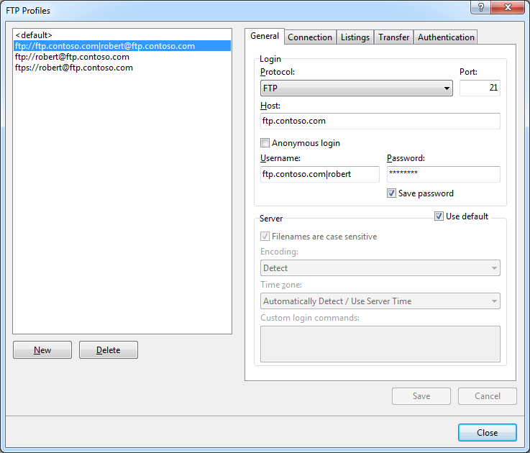Delete the selected FTP profile
The width and height of the screenshot is (530, 453).
click(108, 350)
